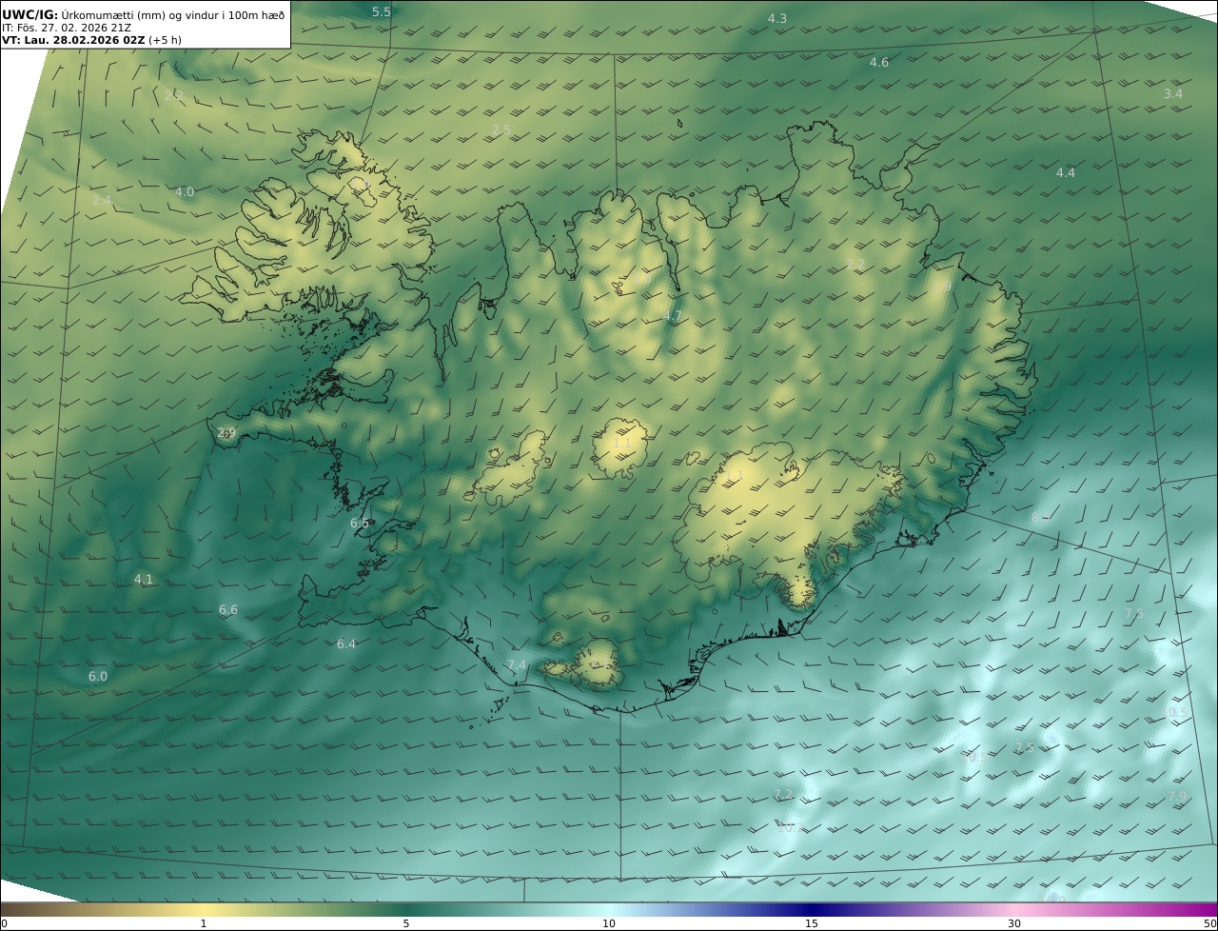The image size is (1218, 931).
Task: Click the 7.4 value label
Action: [x=517, y=664]
